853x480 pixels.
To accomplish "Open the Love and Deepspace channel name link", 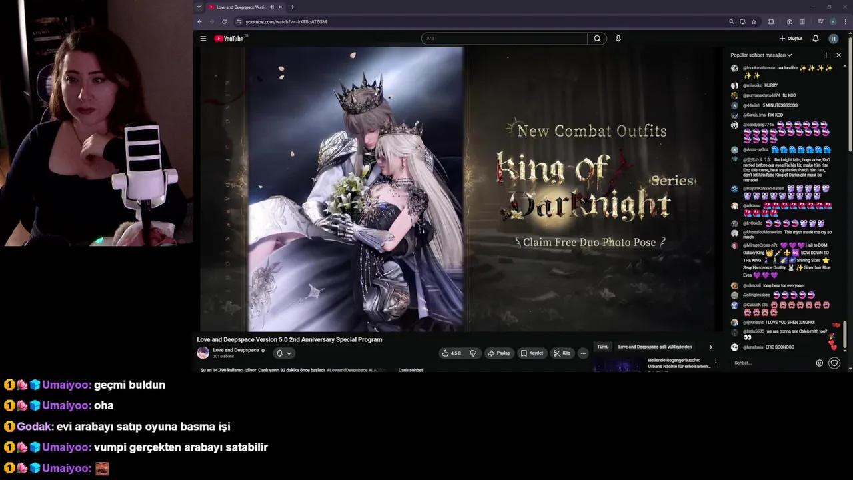I will coord(235,350).
